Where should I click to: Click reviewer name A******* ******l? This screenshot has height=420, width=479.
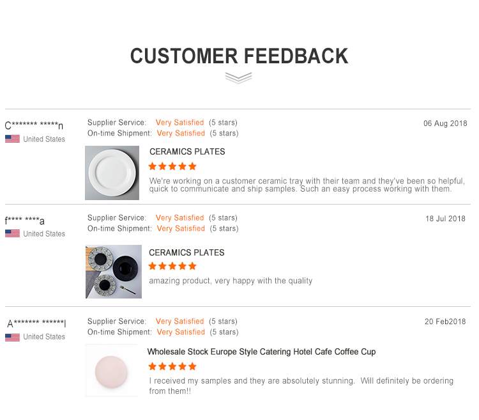[36, 323]
